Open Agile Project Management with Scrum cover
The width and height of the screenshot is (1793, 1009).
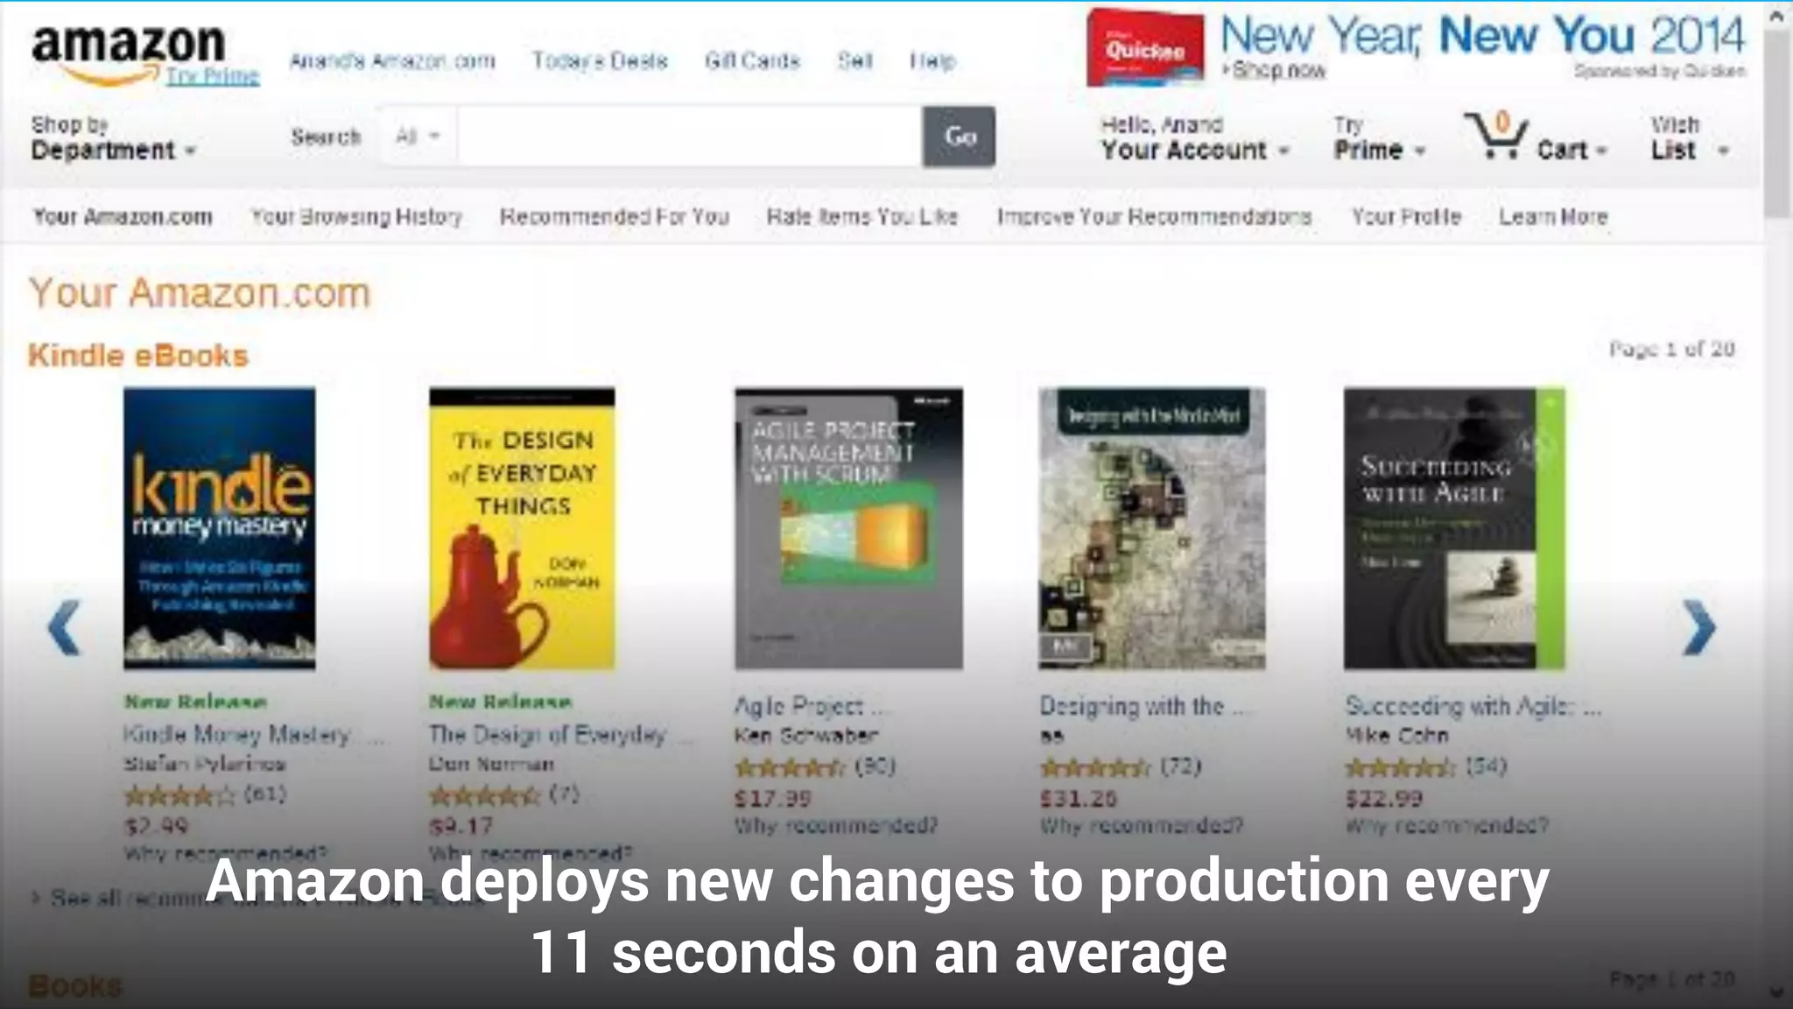point(848,528)
